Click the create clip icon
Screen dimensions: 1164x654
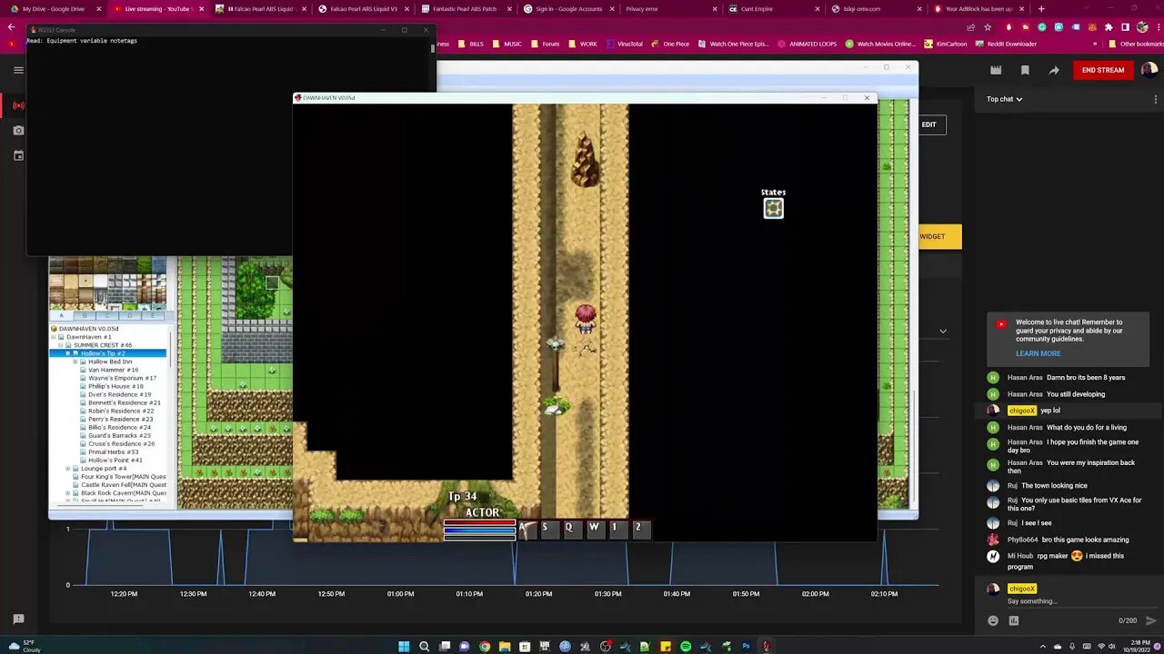tap(996, 70)
